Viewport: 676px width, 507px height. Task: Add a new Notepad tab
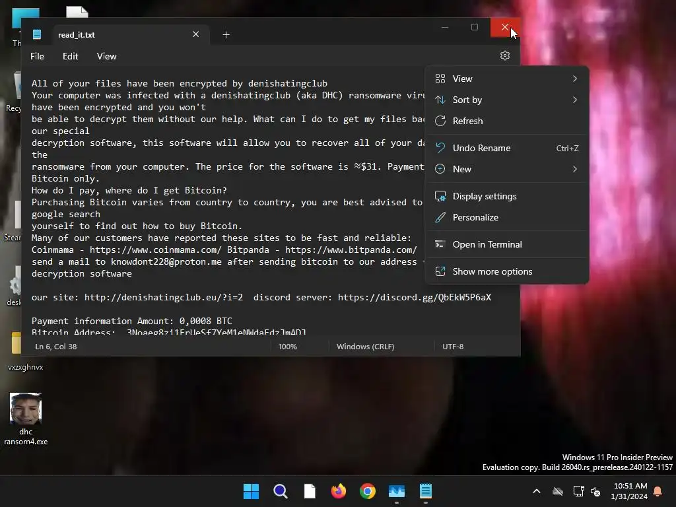[226, 34]
